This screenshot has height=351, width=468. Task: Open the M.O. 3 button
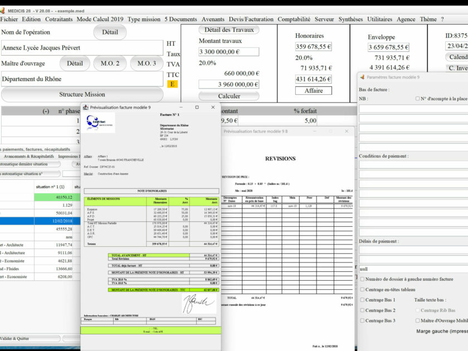coord(147,64)
